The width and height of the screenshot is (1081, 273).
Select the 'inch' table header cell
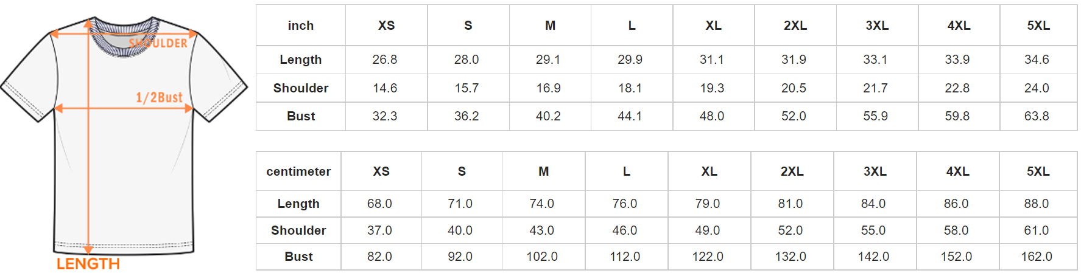point(301,26)
